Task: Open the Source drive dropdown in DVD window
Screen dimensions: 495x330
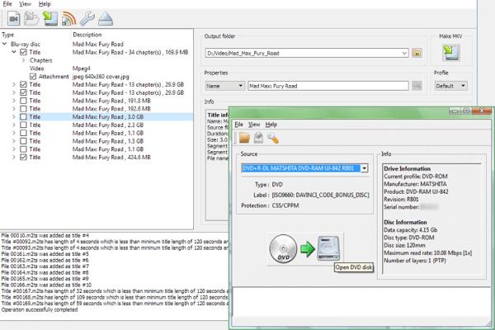Action: coord(365,168)
